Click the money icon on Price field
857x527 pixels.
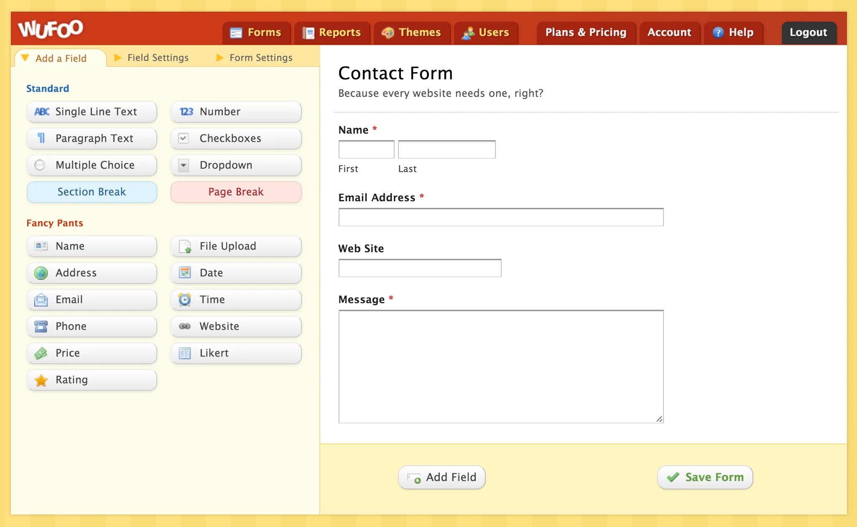tap(41, 353)
